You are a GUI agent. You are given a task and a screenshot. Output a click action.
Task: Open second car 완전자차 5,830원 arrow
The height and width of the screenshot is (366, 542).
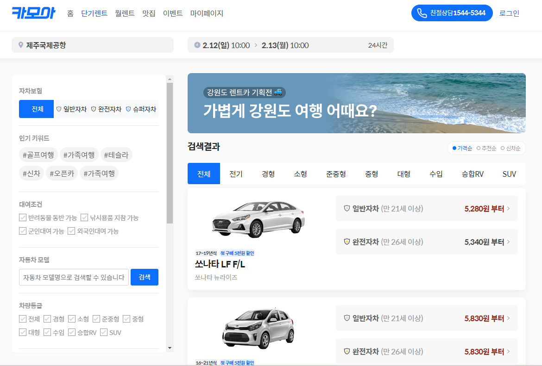509,352
